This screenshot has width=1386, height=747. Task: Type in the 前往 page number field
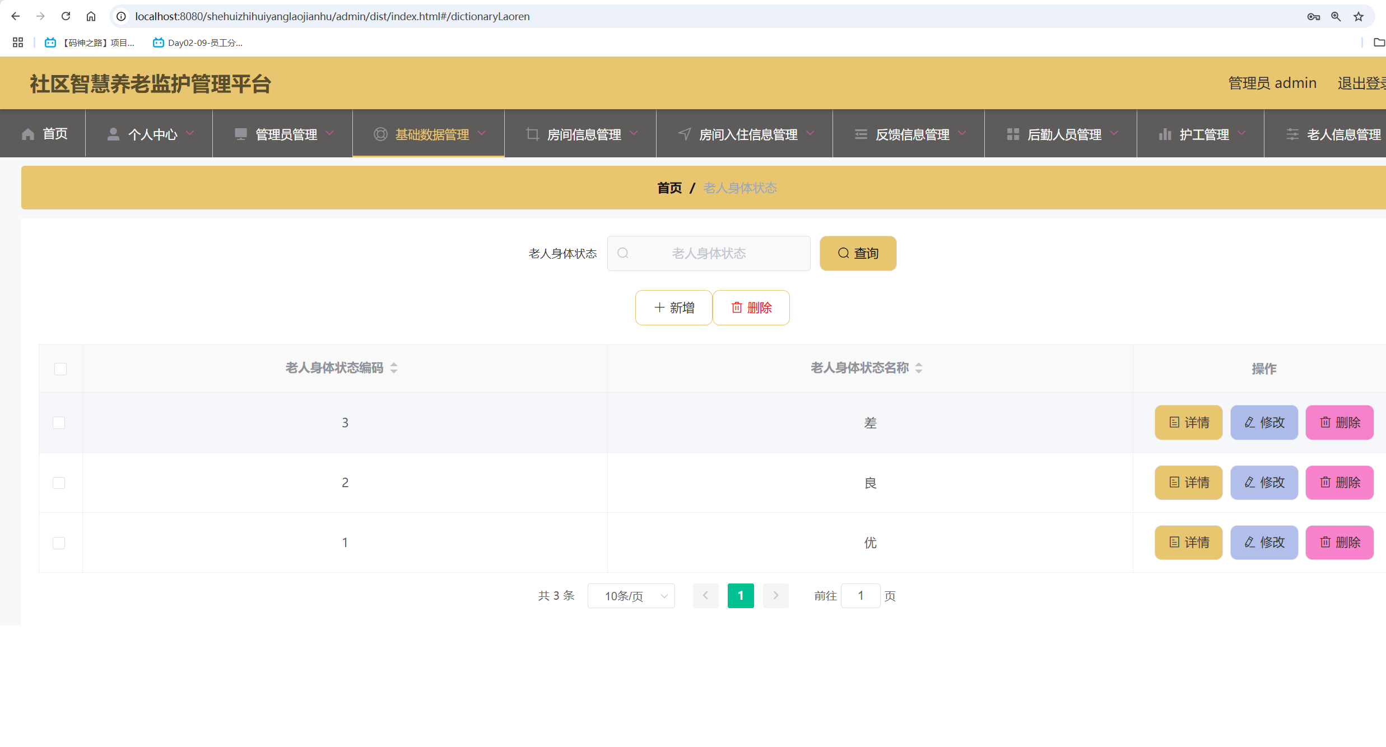click(861, 596)
